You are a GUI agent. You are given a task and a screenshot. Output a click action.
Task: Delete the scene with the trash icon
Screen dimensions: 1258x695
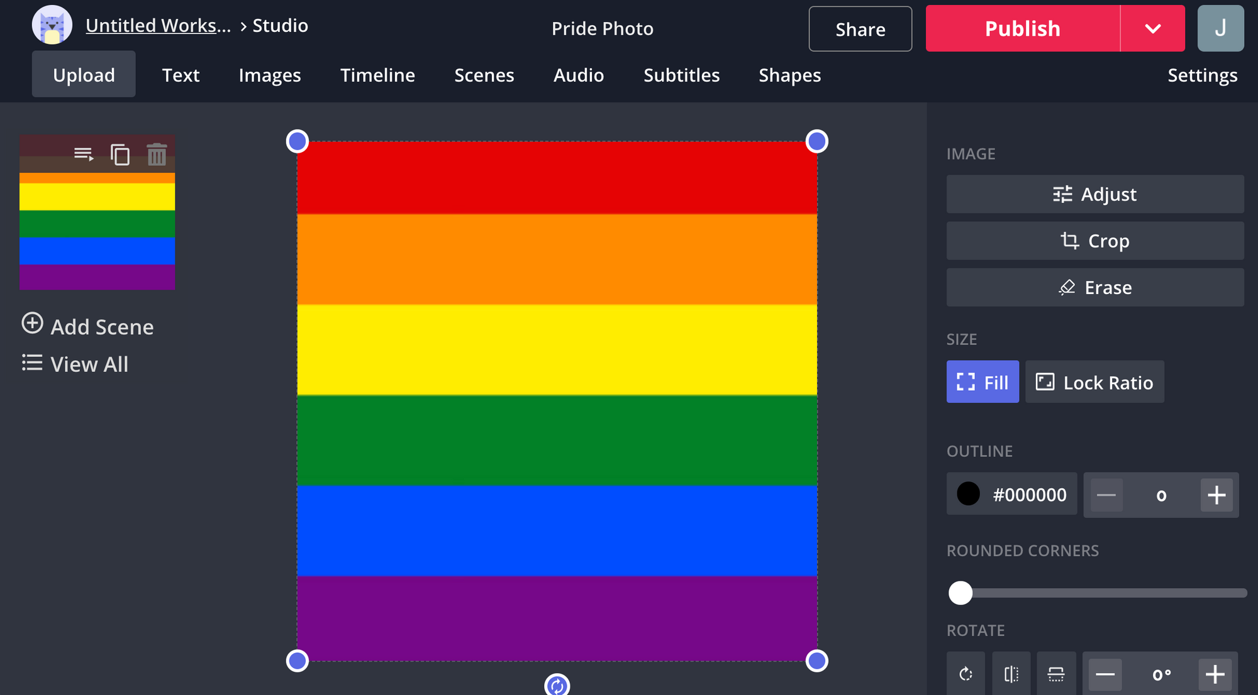point(157,155)
